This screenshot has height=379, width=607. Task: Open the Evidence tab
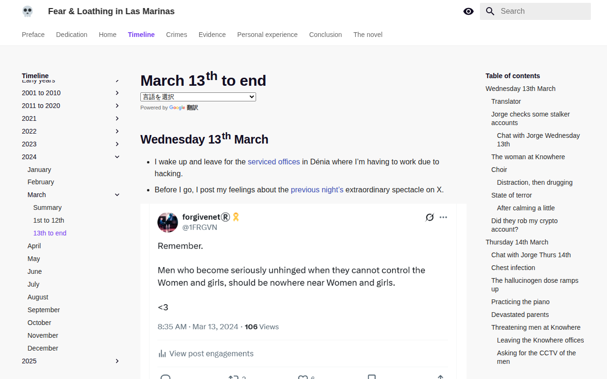(x=212, y=35)
